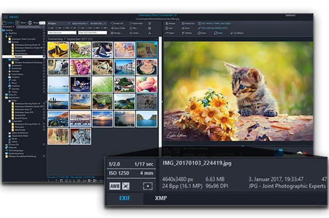Click the Optimize wand icon
Viewport: 329px width, 218px height.
click(x=183, y=33)
